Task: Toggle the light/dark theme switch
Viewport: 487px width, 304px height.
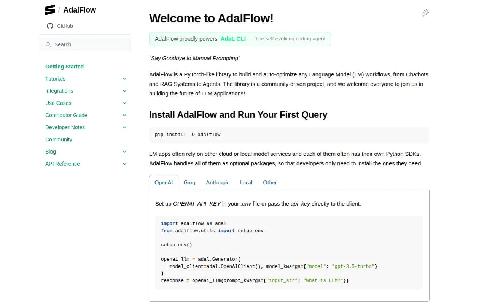Action: pos(425,13)
